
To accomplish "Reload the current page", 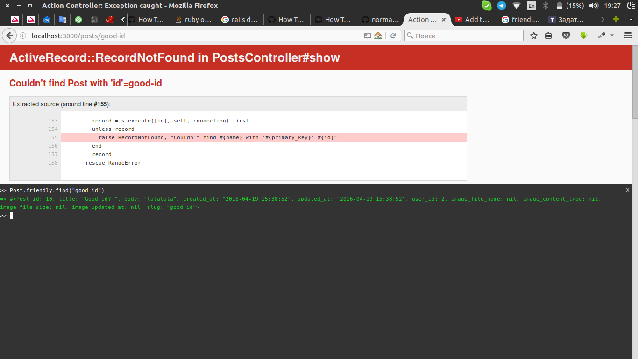I will [393, 36].
